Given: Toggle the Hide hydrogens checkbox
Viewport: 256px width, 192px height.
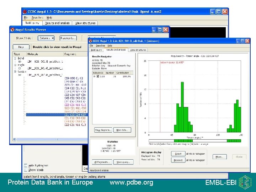Looking at the screenshot, I should [26, 166].
